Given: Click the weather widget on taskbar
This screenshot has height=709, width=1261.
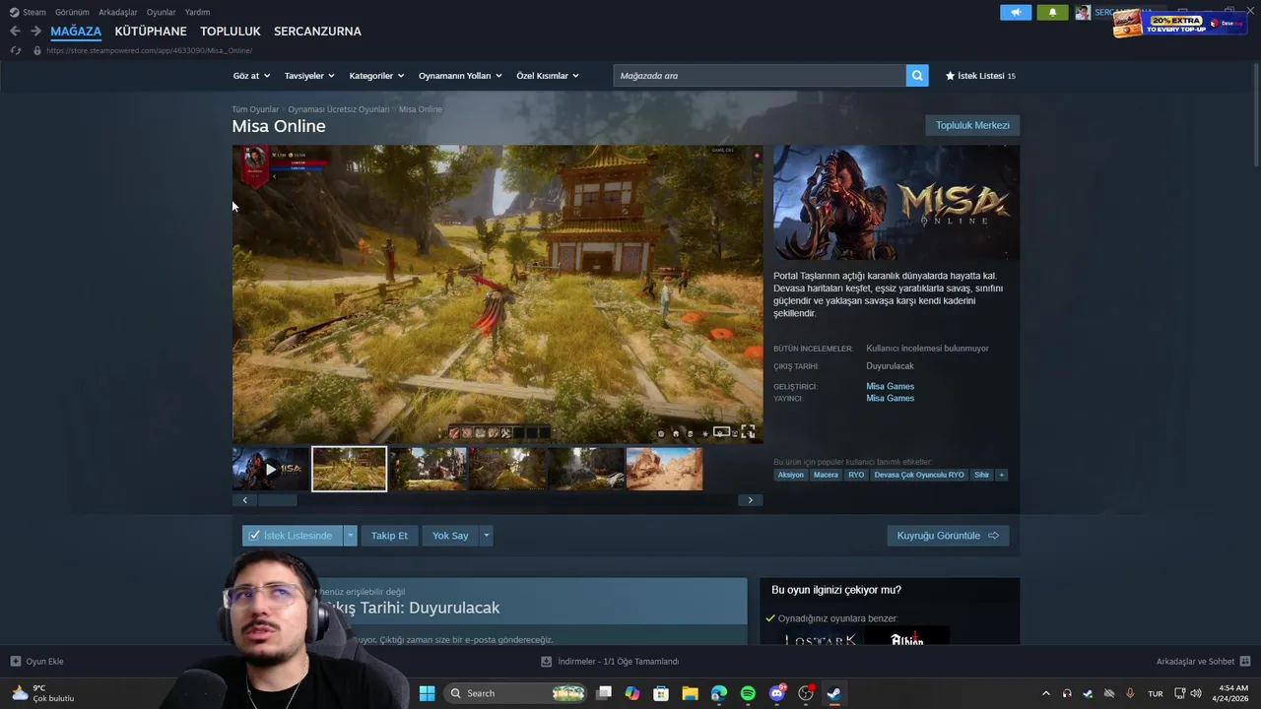Looking at the screenshot, I should pyautogui.click(x=42, y=693).
